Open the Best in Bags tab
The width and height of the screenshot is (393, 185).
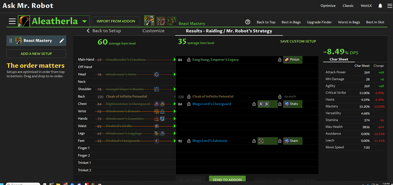[291, 22]
